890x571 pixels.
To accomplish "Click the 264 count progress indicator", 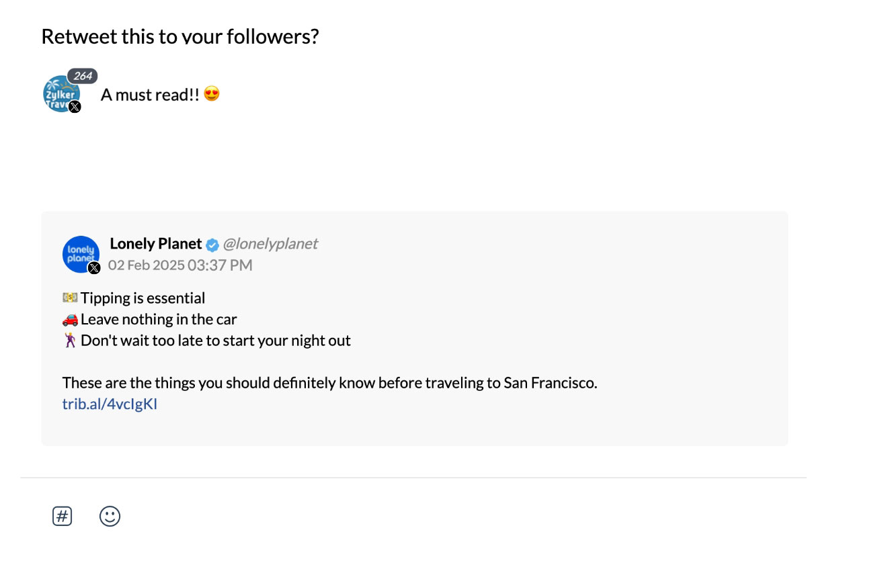I will click(82, 76).
